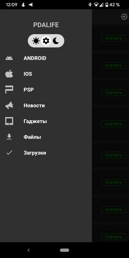Image resolution: width=129 pixels, height=258 pixels.
Task: Tap the megaphone news icon
Action: click(9, 105)
